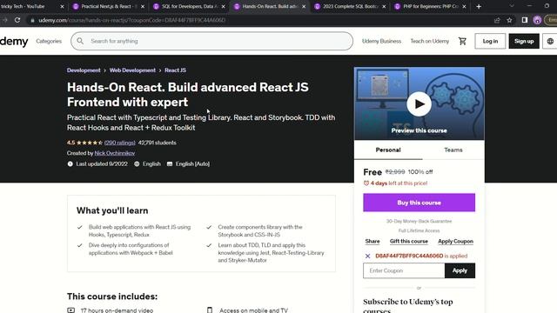Click the What you'll learn heading

[112, 210]
